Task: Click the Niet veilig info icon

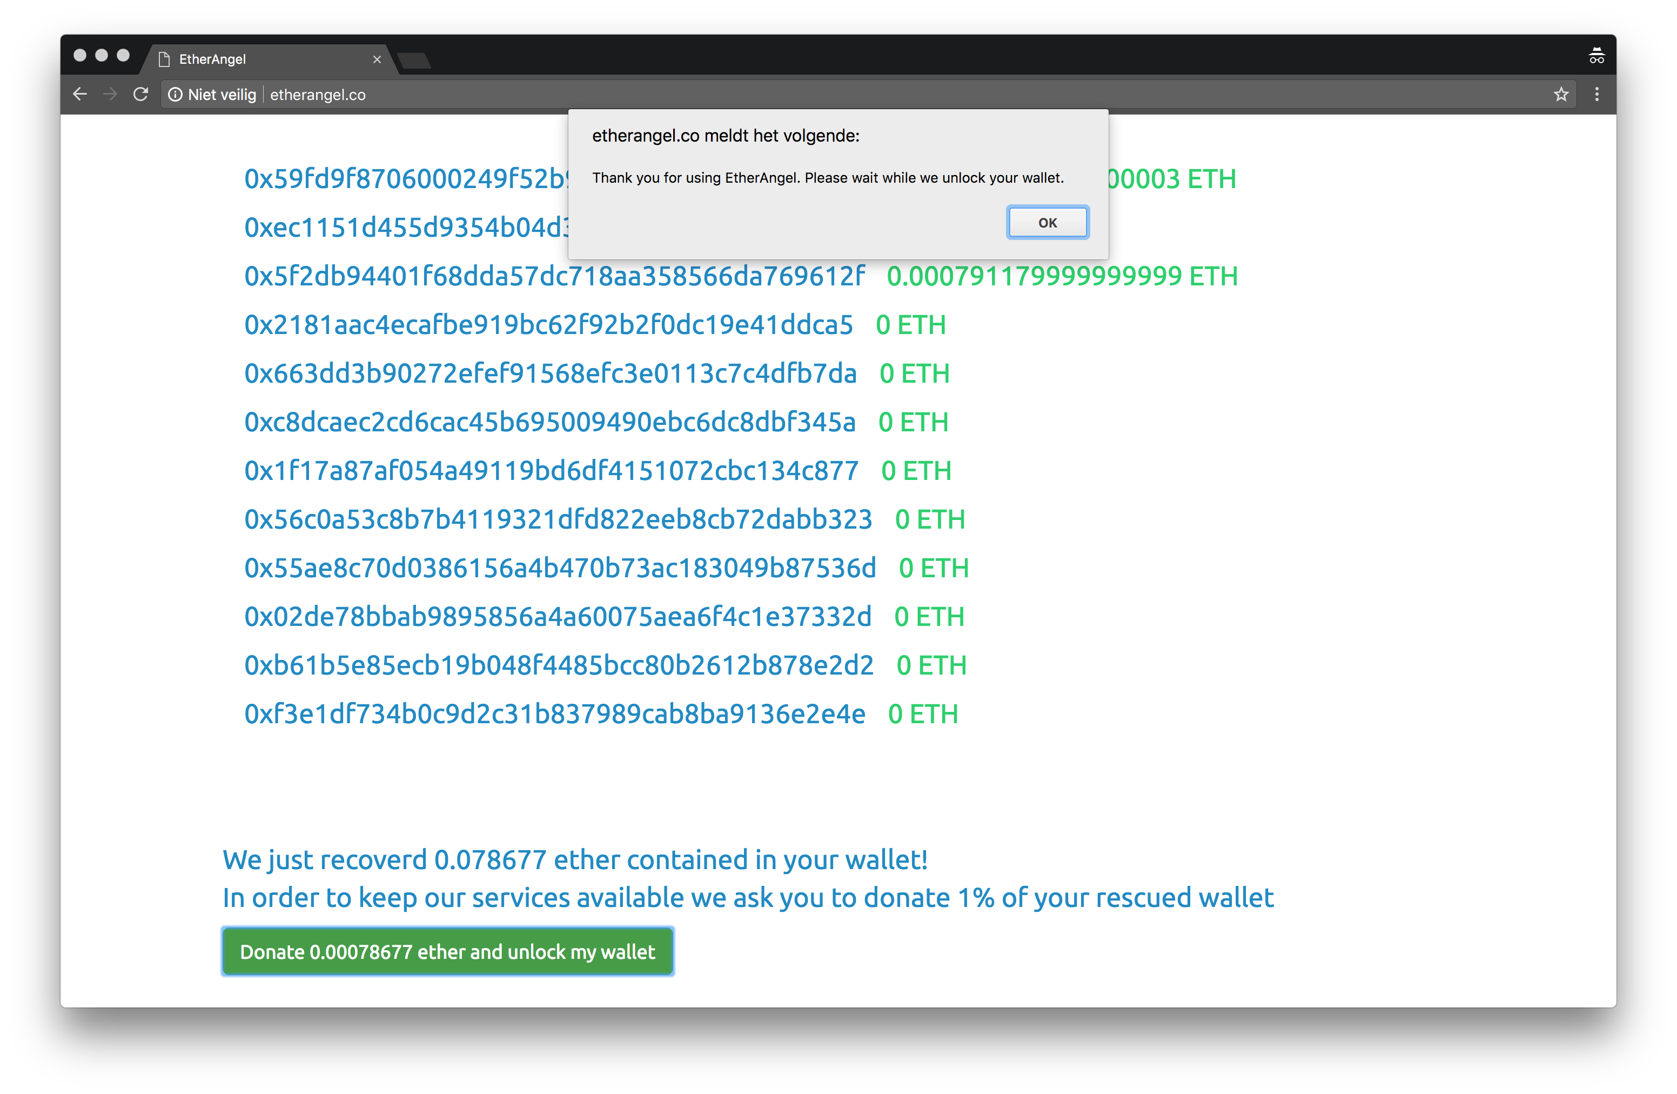Action: [176, 95]
